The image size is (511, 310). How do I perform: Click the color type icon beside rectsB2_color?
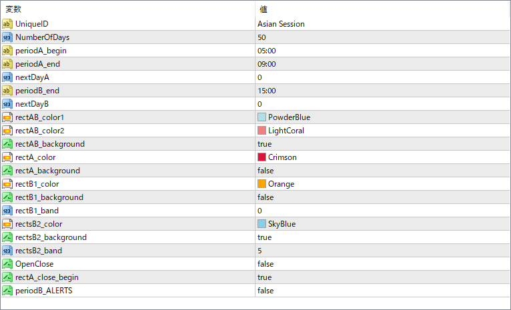point(7,225)
